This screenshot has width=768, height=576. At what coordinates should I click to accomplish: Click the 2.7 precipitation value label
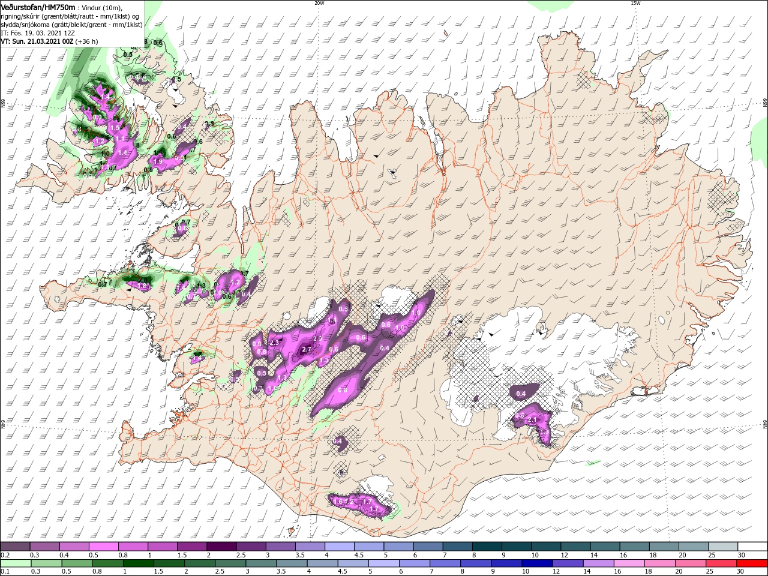307,349
